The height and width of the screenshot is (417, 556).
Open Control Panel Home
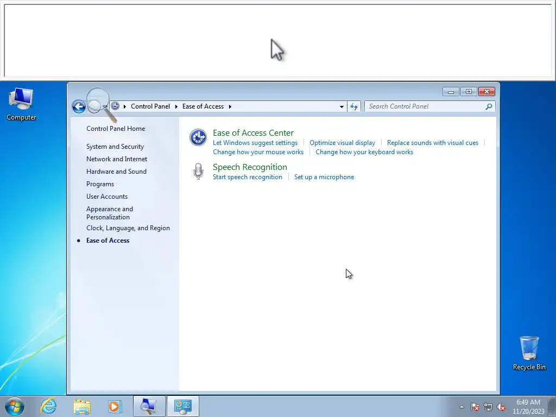[x=116, y=129]
